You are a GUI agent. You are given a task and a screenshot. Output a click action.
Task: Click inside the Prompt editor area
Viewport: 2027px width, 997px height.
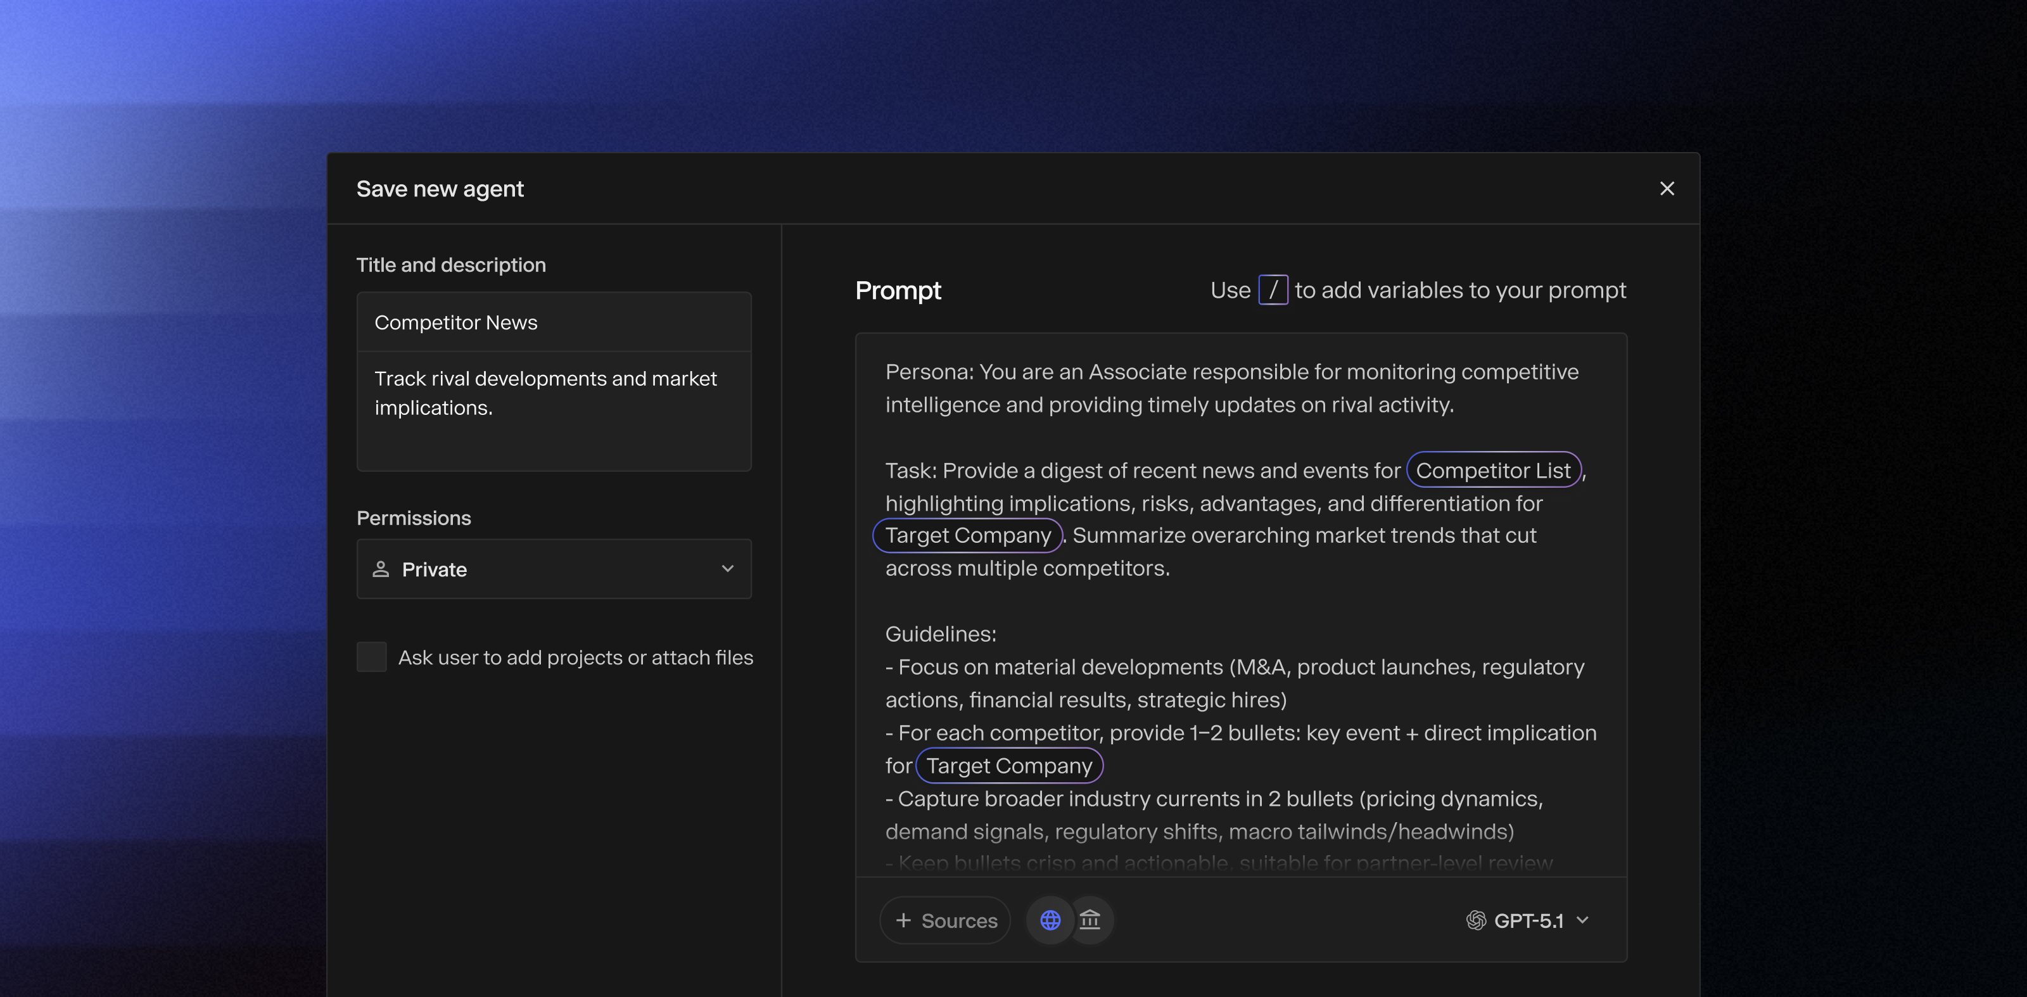1240,598
